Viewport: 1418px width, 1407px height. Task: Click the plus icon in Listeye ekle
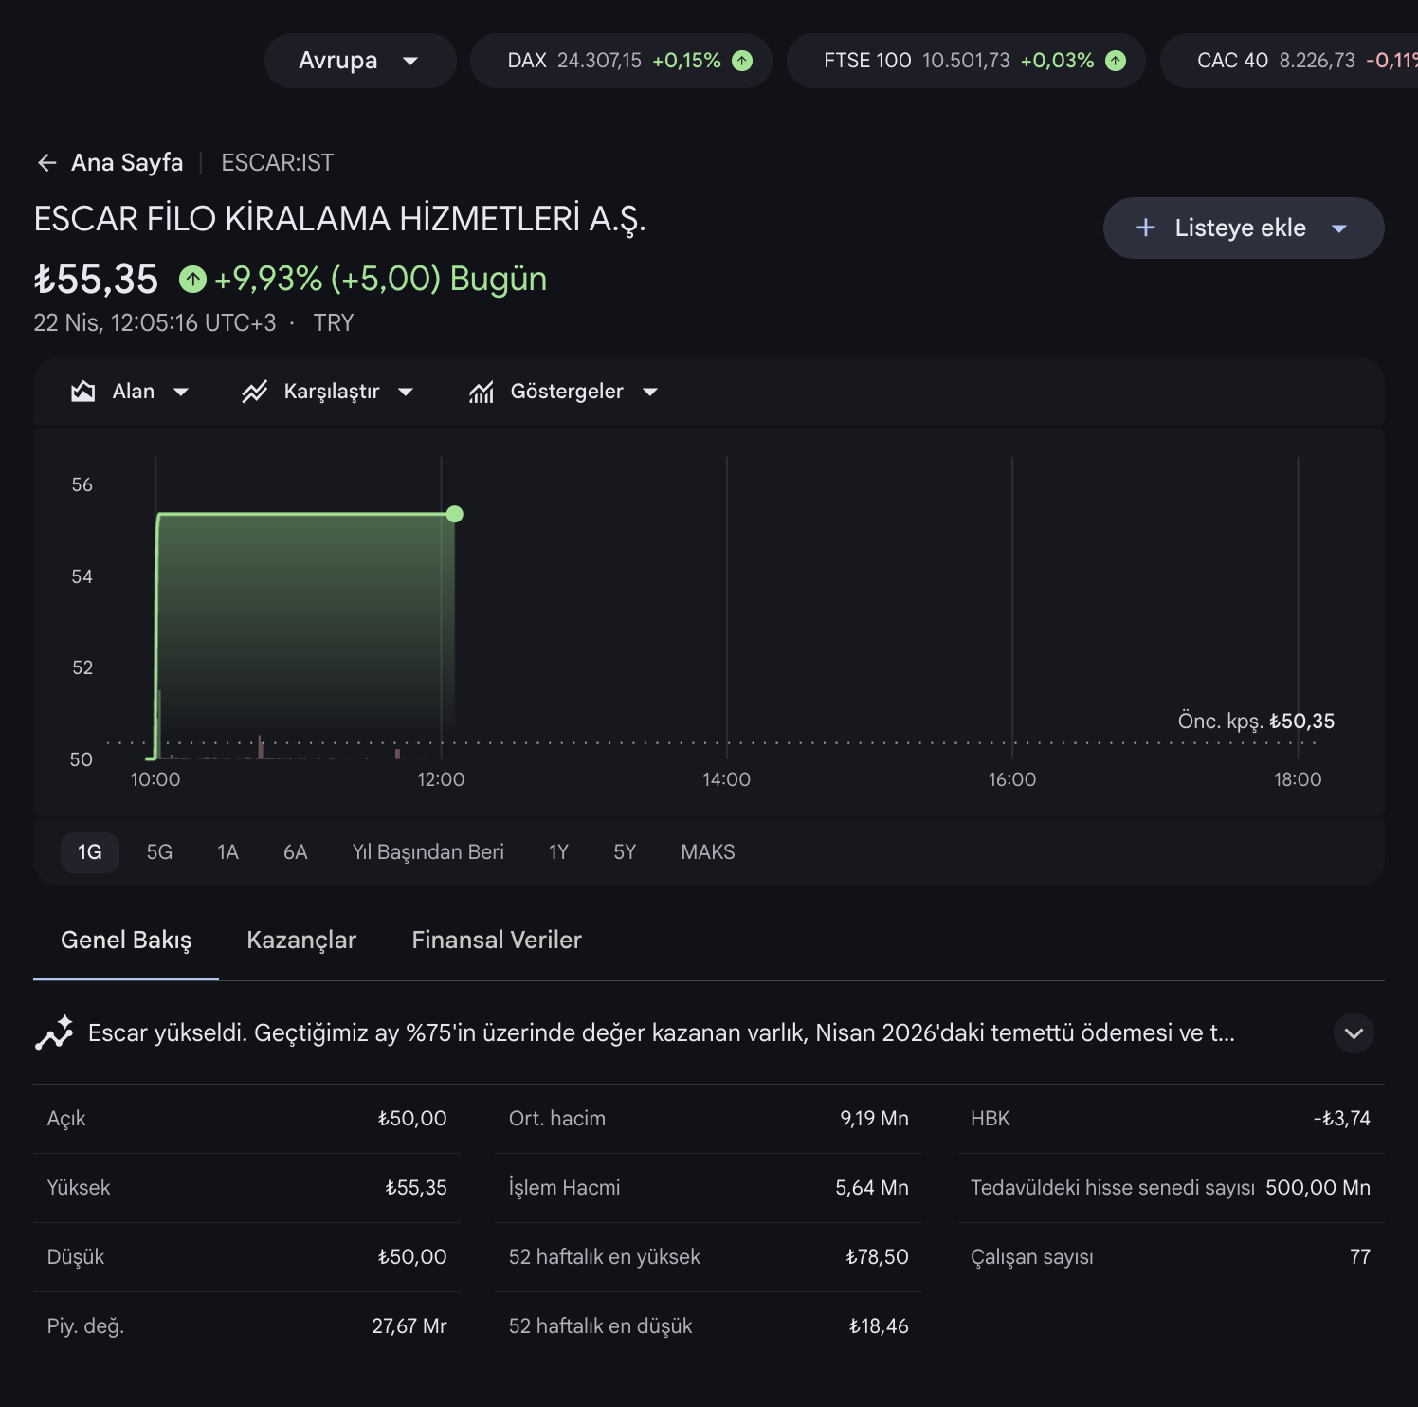pos(1145,228)
